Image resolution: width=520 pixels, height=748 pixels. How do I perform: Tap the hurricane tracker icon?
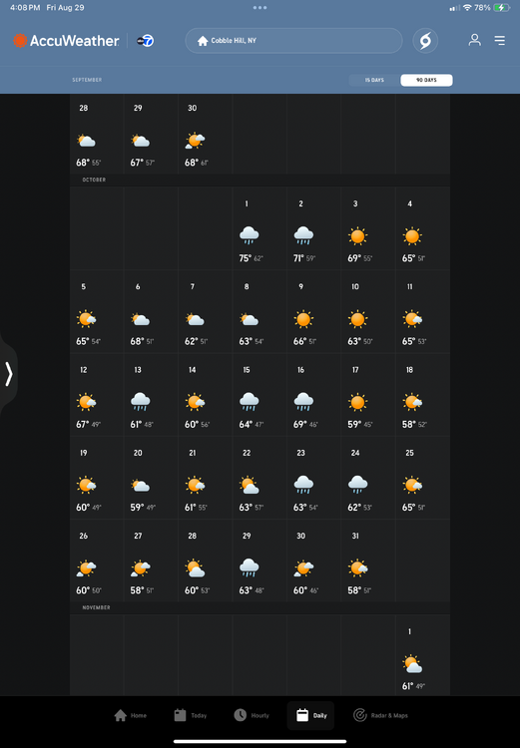425,41
